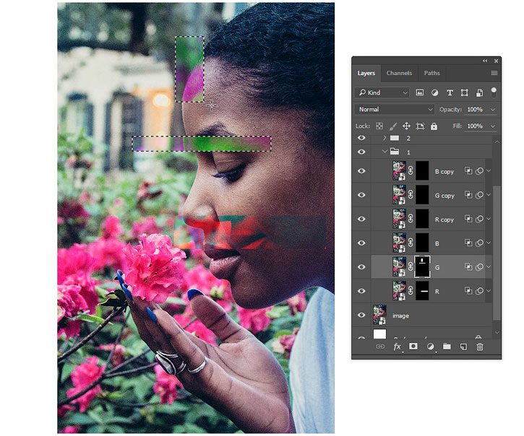524x436 pixels.
Task: Toggle the layer filtering switch
Action: pos(494,92)
